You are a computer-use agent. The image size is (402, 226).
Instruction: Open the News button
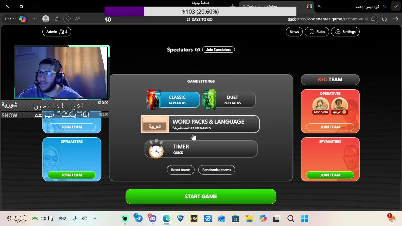[x=294, y=32]
